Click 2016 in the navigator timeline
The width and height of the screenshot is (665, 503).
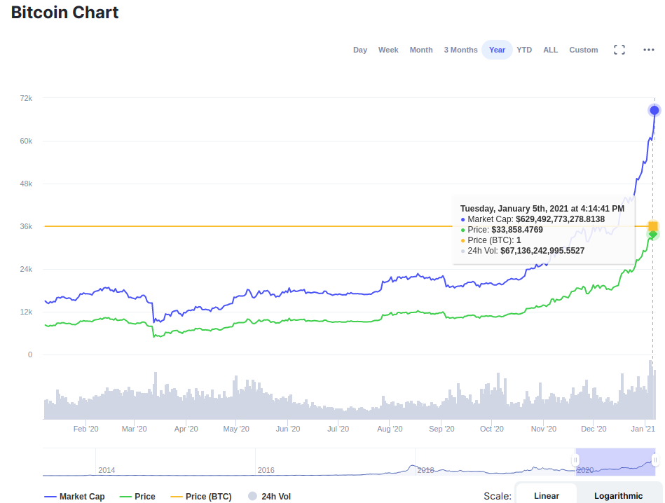click(266, 470)
